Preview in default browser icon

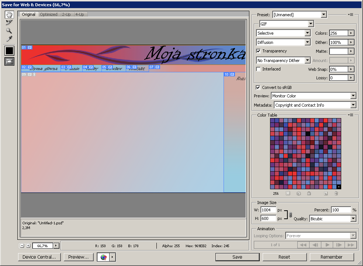103,257
